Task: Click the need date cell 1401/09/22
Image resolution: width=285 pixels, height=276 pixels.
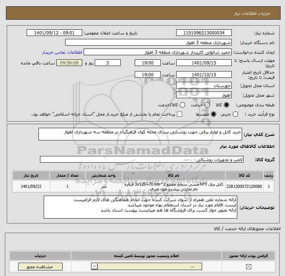Action: pos(31,186)
